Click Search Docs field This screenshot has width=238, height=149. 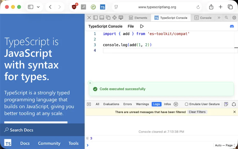pos(42,130)
